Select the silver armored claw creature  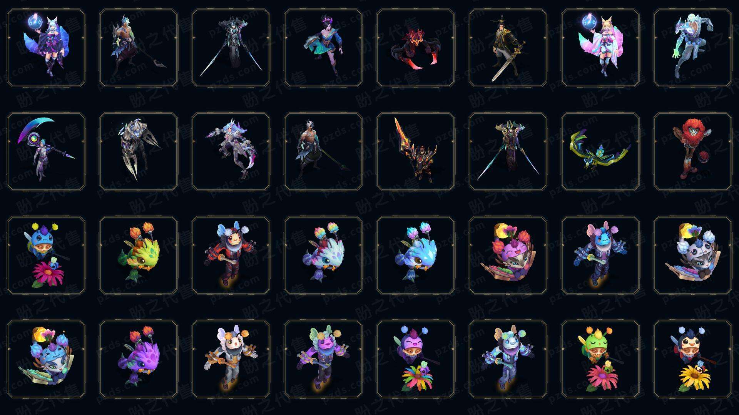[x=139, y=151]
